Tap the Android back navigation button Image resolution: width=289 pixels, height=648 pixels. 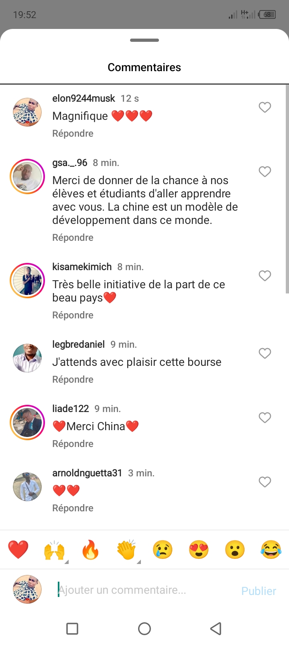pos(216,628)
